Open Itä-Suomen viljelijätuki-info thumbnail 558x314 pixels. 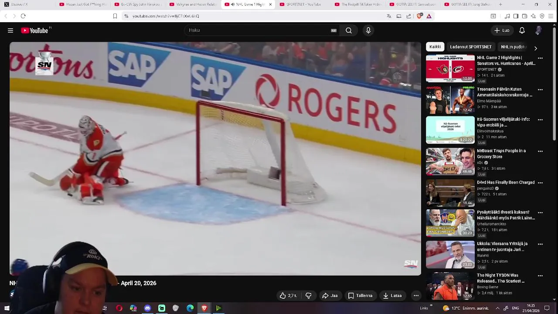450,130
